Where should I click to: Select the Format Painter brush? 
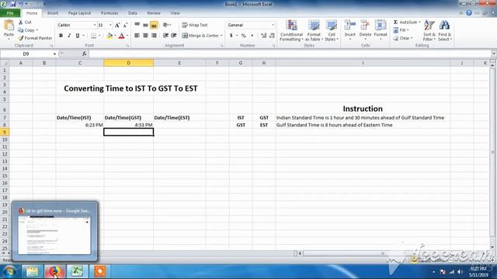(x=21, y=38)
